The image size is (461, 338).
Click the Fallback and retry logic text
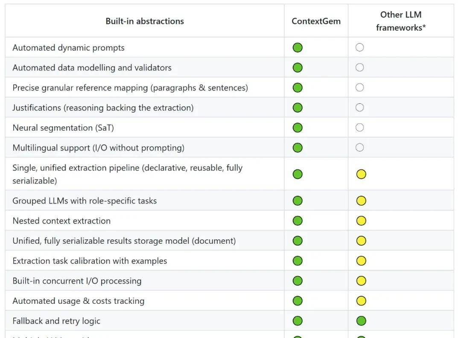(56, 321)
